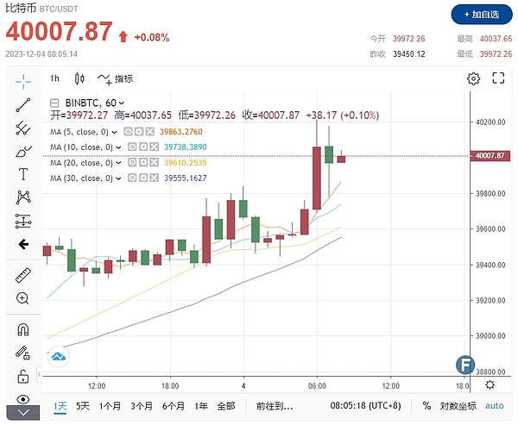
Task: Pick the brush drawing tool
Action: tap(23, 152)
